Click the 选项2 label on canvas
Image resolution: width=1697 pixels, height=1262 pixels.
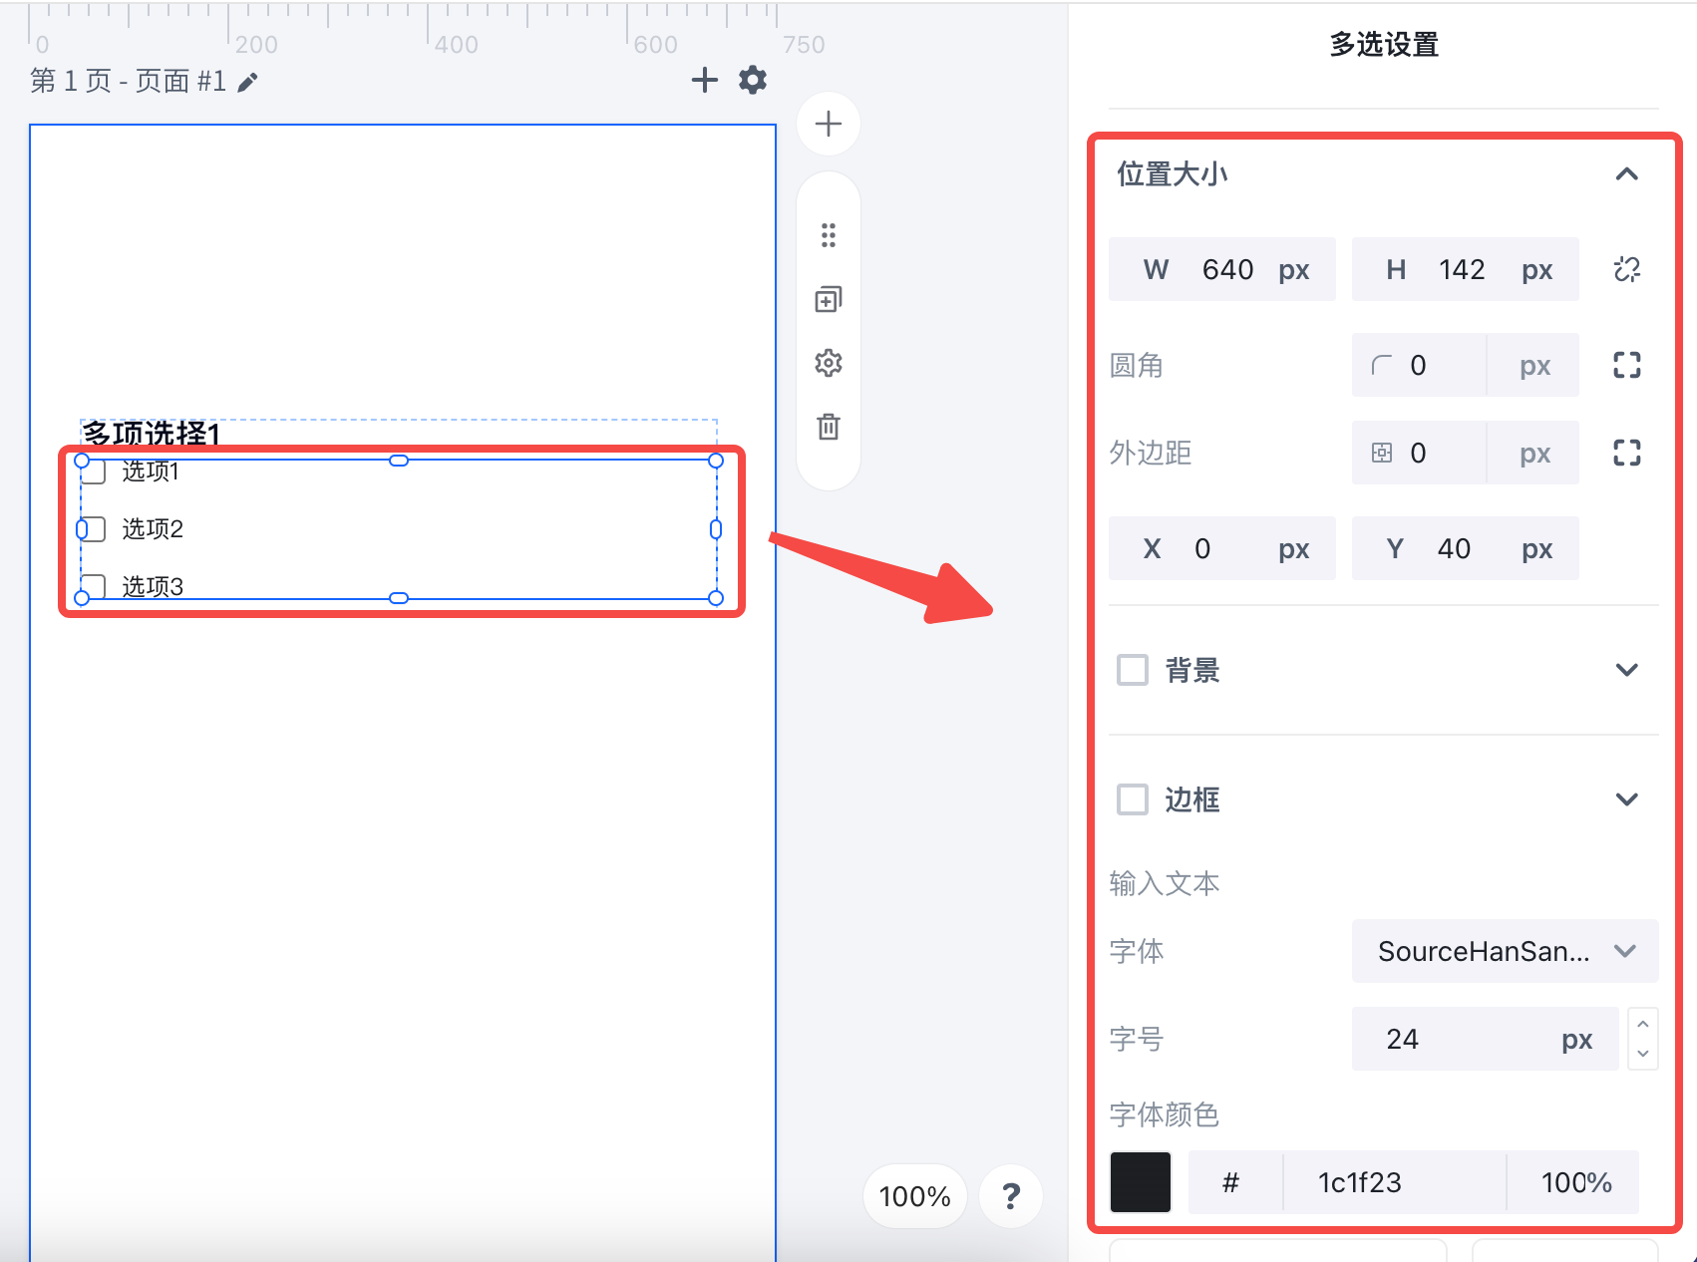[153, 529]
